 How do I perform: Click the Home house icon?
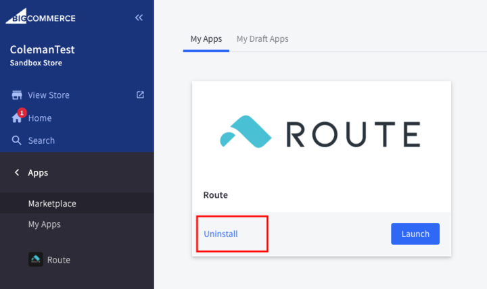(16, 118)
